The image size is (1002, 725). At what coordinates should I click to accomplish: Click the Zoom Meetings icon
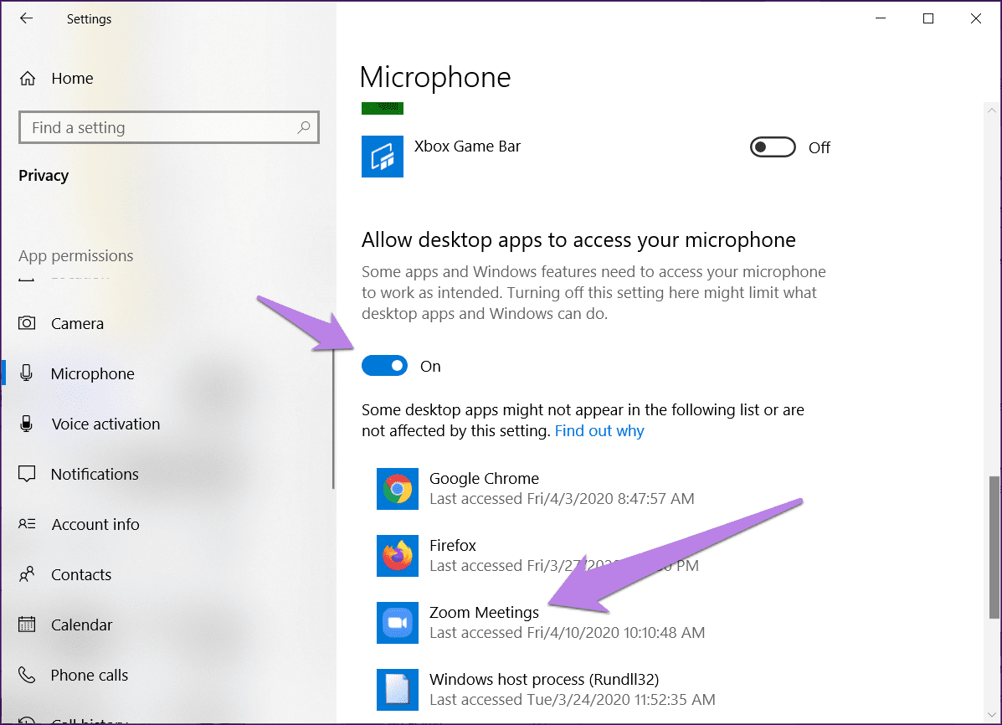point(398,623)
